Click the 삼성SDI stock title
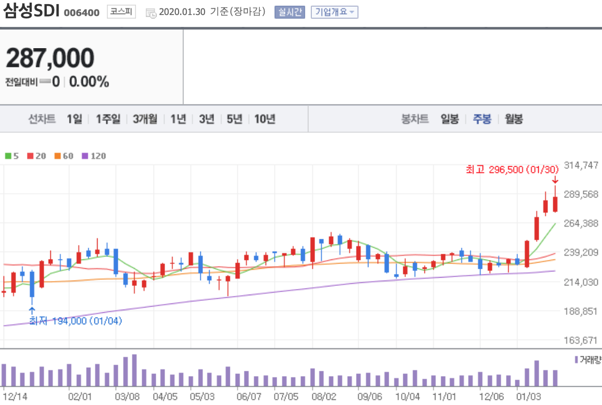602x405 pixels. (32, 10)
